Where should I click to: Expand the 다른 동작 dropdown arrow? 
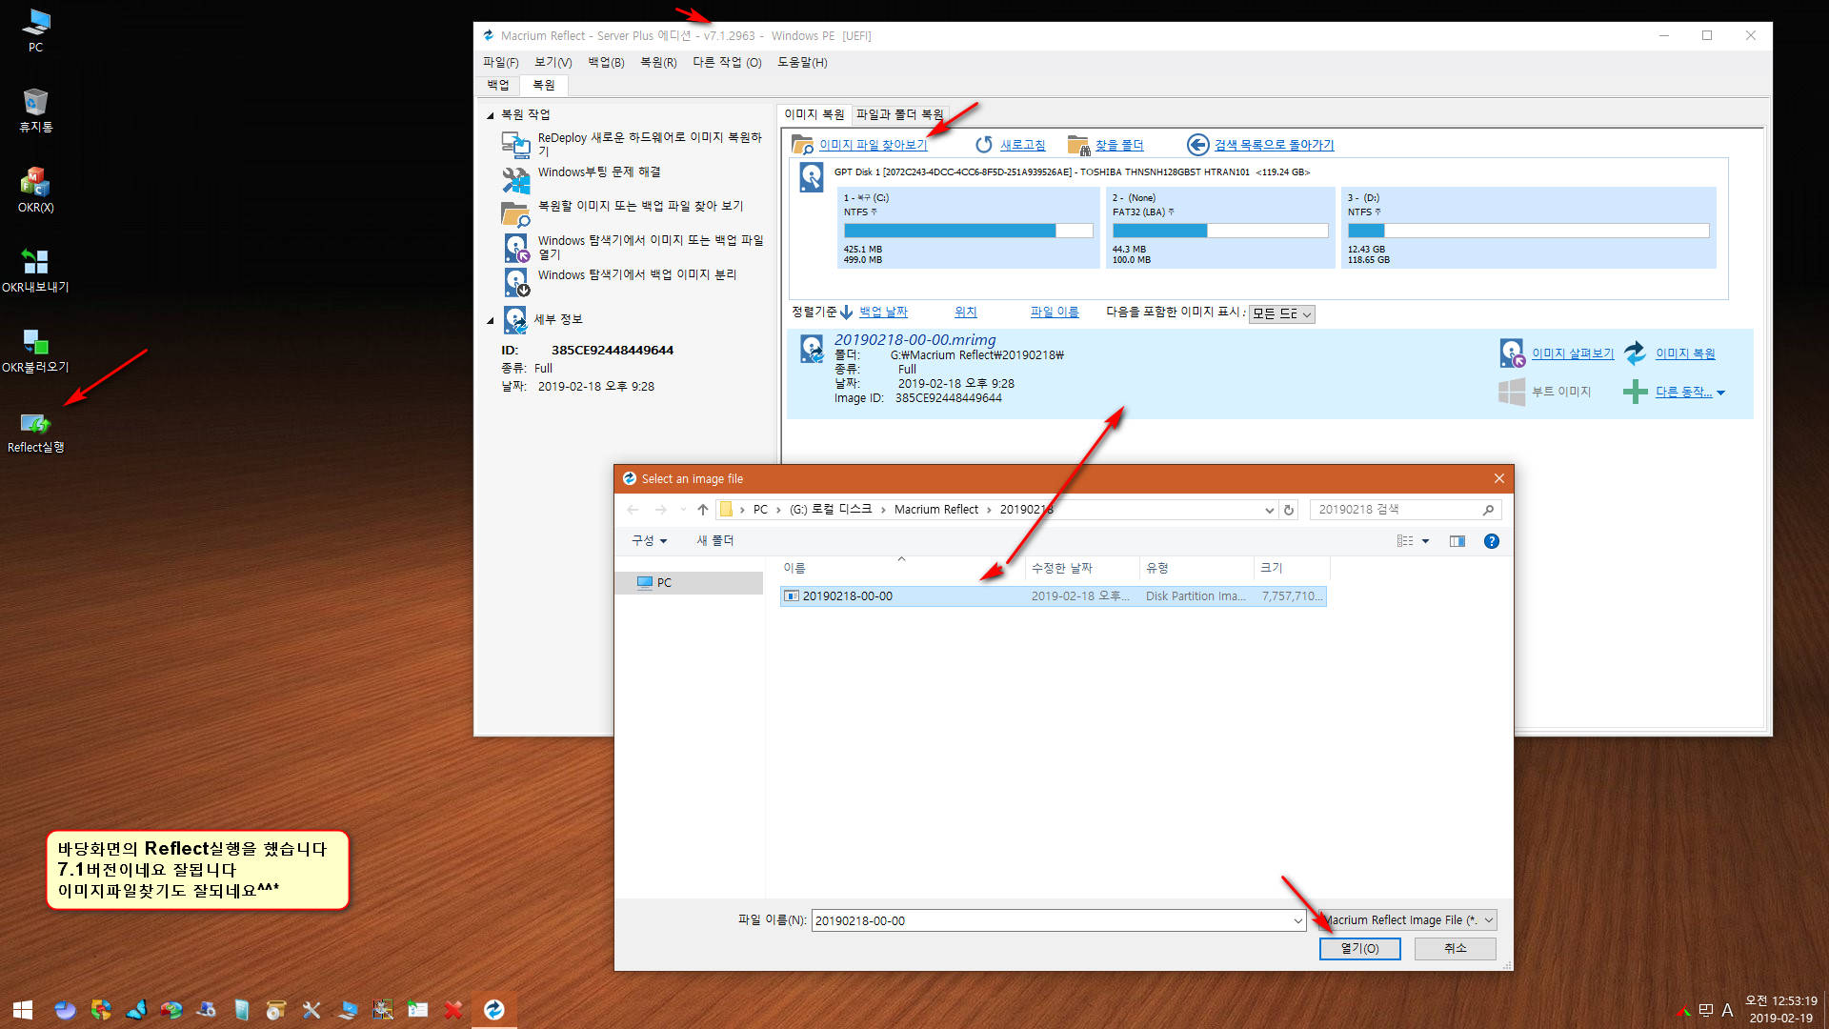pos(1720,393)
